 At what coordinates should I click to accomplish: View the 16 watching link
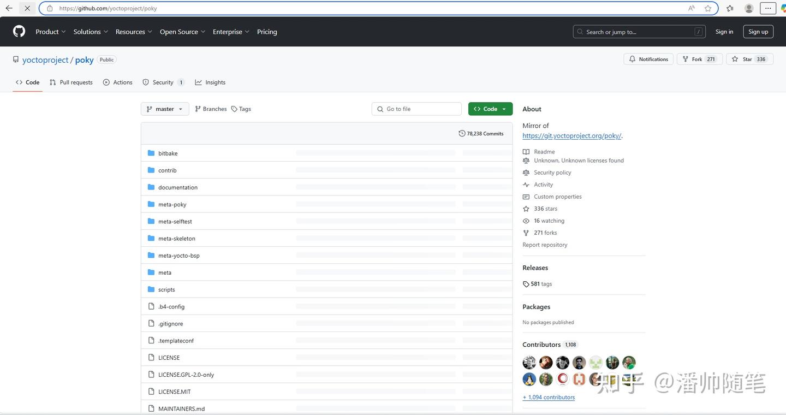point(549,221)
